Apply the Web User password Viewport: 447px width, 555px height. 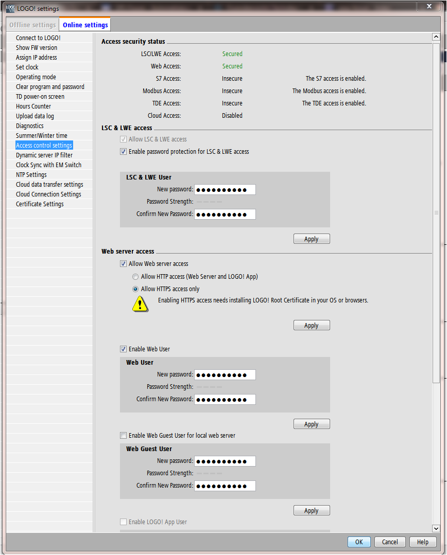coord(312,424)
